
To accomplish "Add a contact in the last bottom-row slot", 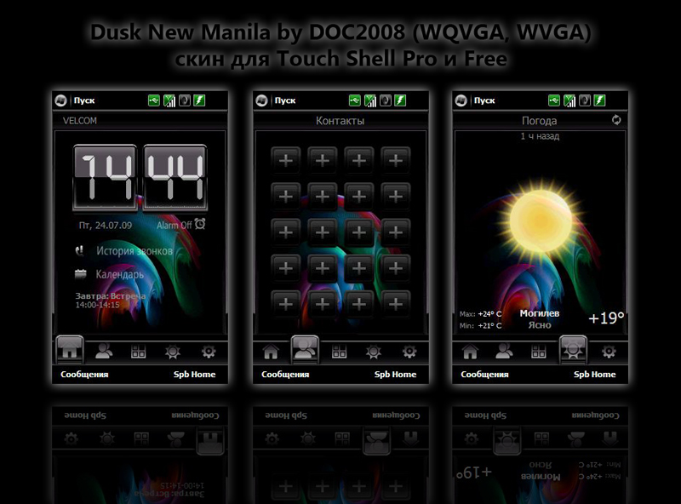I will coord(396,304).
